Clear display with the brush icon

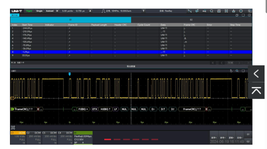[x=233, y=11]
